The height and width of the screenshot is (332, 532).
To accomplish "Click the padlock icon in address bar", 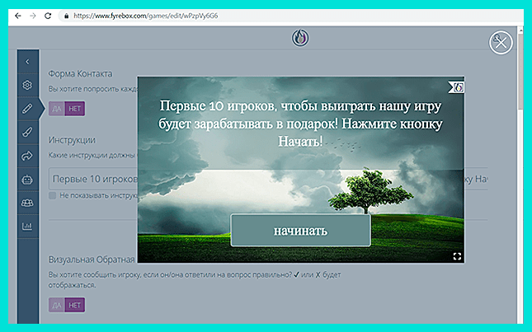I will 67,16.
